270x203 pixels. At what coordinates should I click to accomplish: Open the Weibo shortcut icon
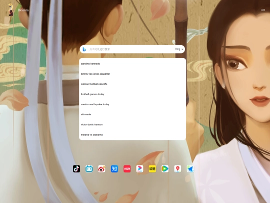coord(102,169)
